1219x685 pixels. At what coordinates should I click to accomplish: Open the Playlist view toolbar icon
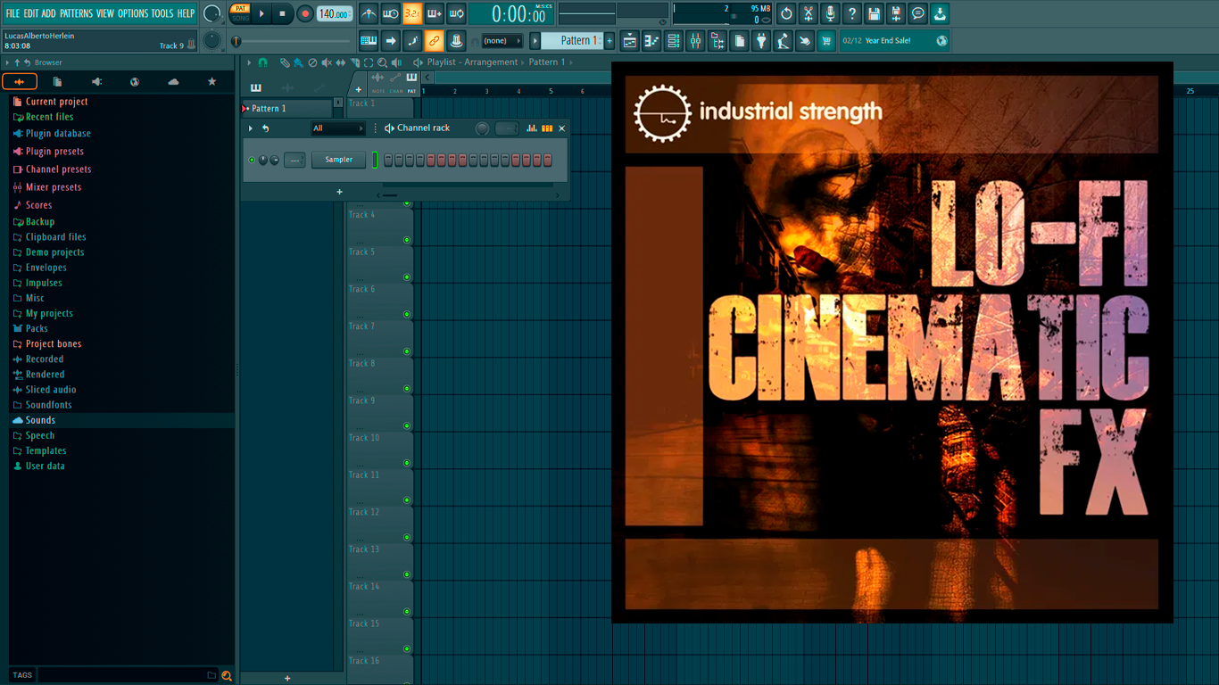[x=630, y=40]
